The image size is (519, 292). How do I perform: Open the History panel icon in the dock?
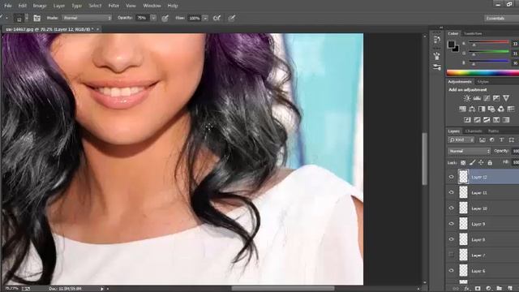pyautogui.click(x=437, y=40)
